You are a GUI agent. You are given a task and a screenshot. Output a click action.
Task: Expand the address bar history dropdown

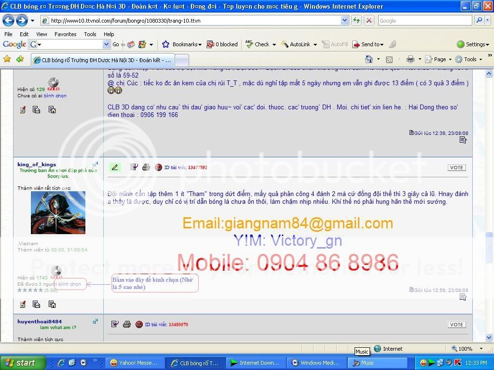[344, 20]
